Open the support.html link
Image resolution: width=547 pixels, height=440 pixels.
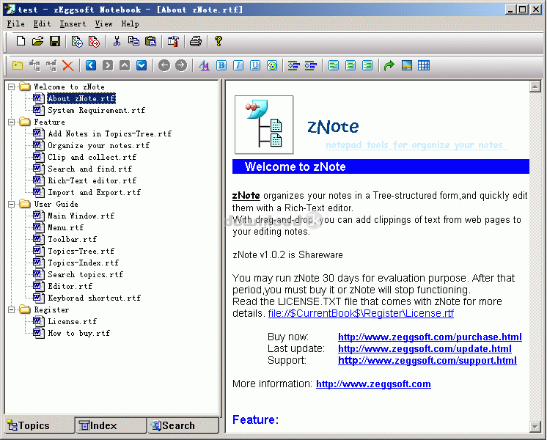(x=427, y=361)
